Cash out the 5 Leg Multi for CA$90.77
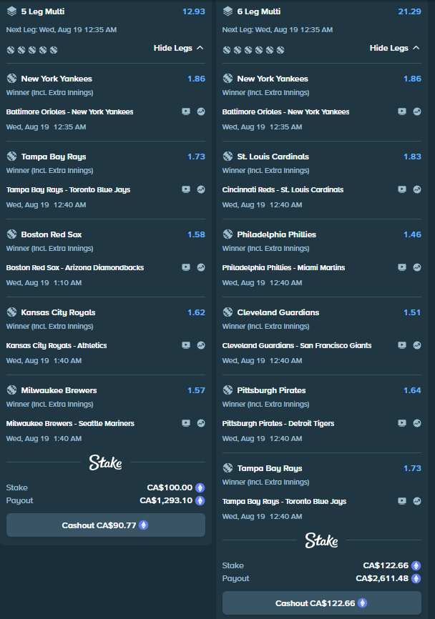The image size is (435, 619). [x=105, y=525]
